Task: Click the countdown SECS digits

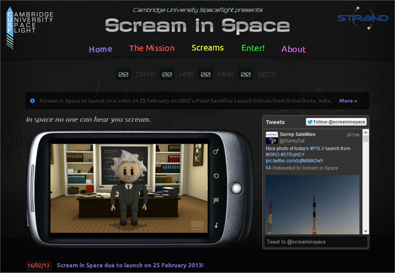Action: 246,75
